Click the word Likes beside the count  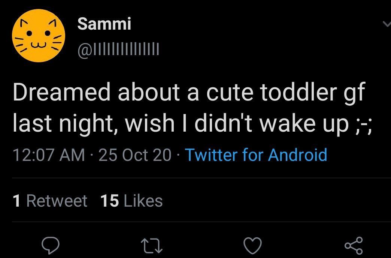click(143, 201)
